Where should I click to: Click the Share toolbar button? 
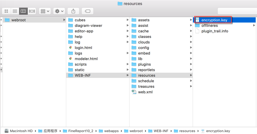(73, 11)
